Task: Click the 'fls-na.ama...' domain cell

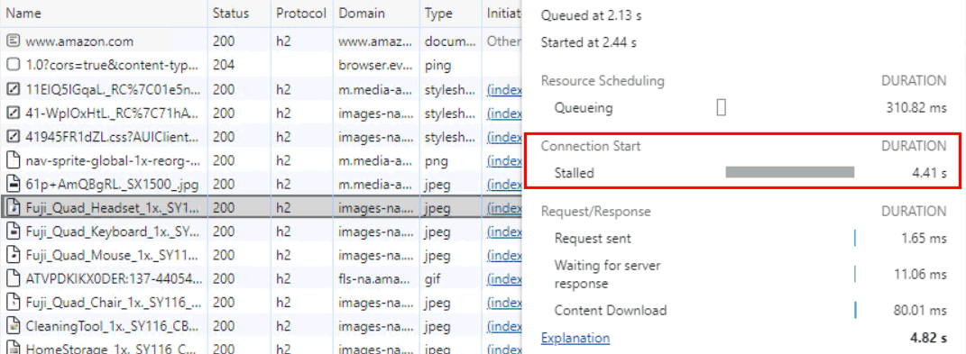Action: tap(375, 279)
